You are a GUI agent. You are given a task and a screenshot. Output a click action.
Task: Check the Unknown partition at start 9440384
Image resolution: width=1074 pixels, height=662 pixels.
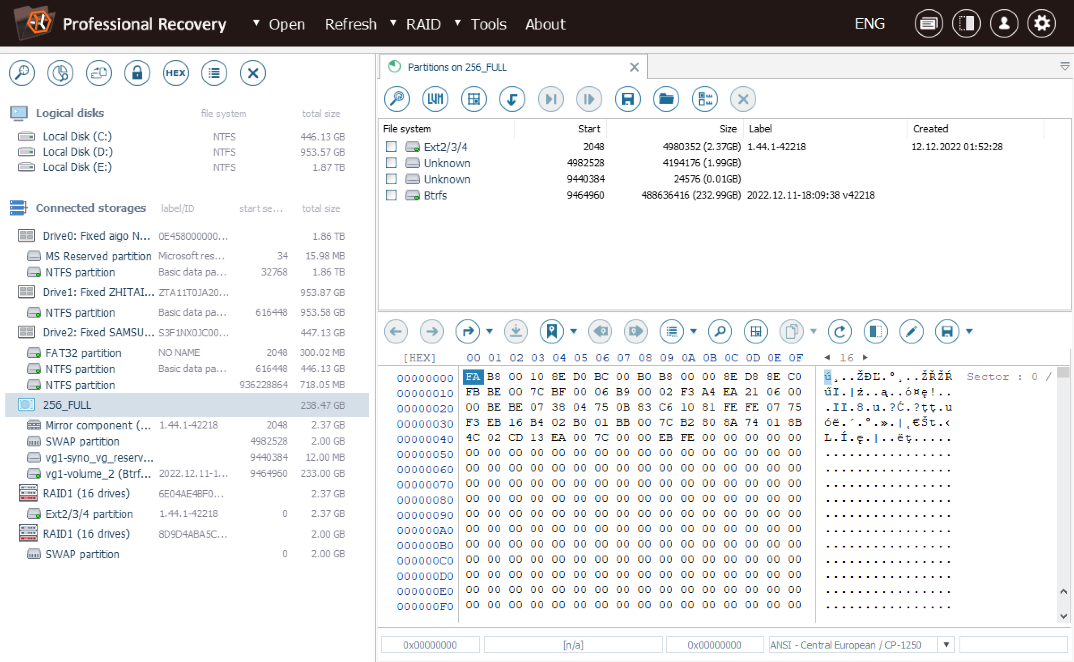[391, 179]
